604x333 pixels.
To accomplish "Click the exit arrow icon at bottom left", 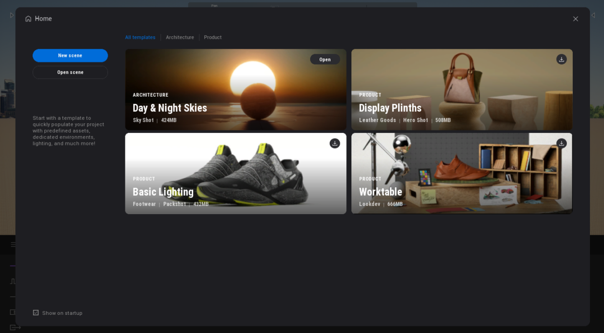I will tap(15, 327).
